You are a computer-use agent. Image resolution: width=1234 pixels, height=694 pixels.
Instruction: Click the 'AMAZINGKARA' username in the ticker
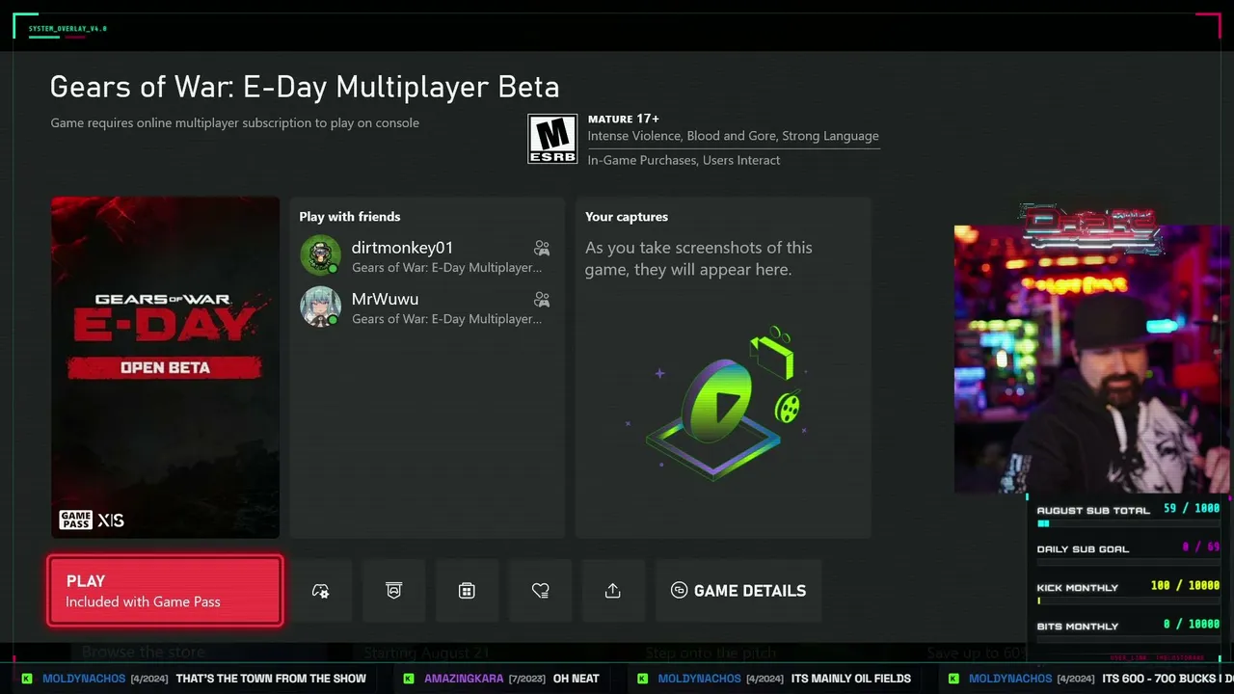[x=464, y=679]
